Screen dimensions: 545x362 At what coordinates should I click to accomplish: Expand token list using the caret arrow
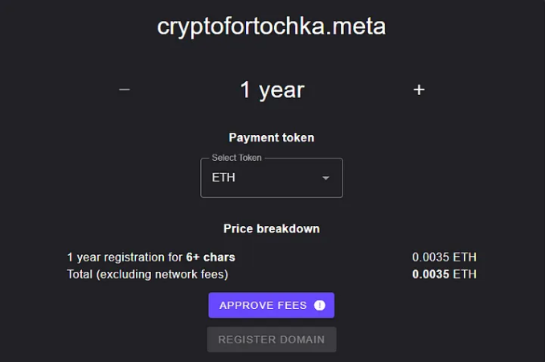(326, 178)
